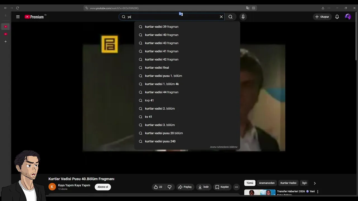358x201 pixels.
Task: Select suggestion kurtlar vadisi 39 fragman
Action: click(x=187, y=27)
